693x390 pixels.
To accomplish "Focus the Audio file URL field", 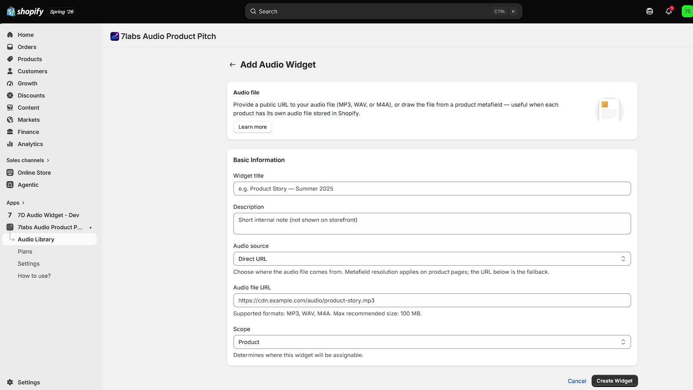I will pos(432,300).
